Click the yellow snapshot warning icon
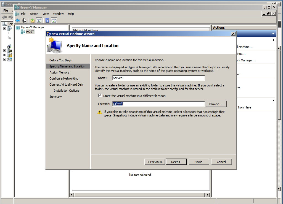 100,112
